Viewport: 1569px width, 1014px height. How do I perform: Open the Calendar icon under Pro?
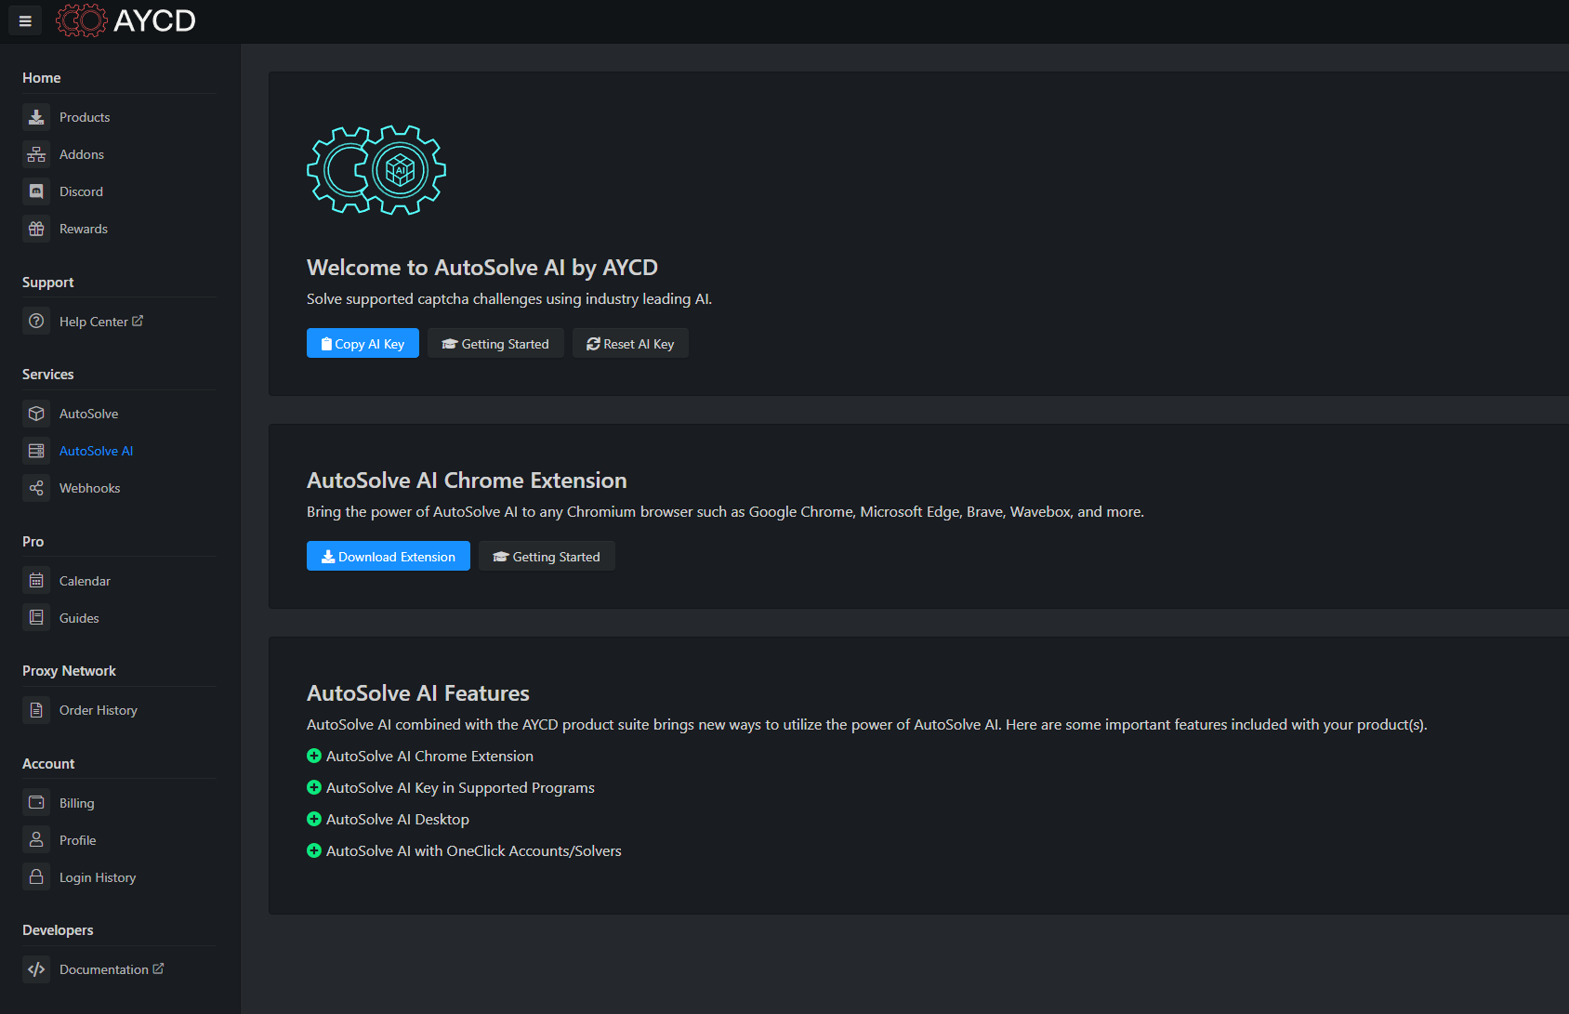tap(36, 581)
